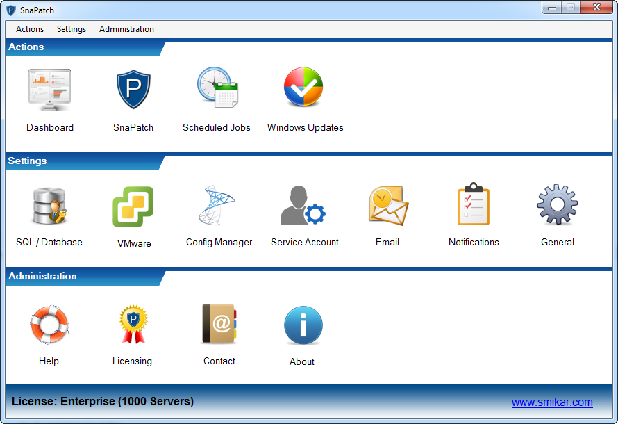This screenshot has height=424, width=618.
Task: Open the Email envelope icon
Action: click(x=388, y=206)
